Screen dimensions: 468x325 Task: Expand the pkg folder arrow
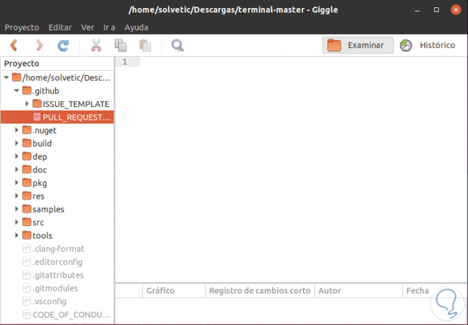pyautogui.click(x=17, y=183)
